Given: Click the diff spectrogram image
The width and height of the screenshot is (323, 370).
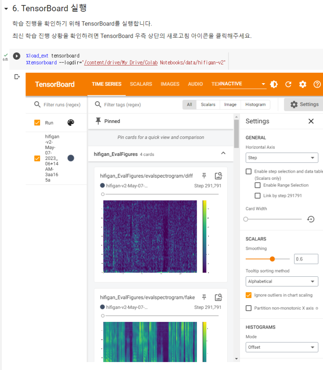Looking at the screenshot, I should [x=150, y=237].
